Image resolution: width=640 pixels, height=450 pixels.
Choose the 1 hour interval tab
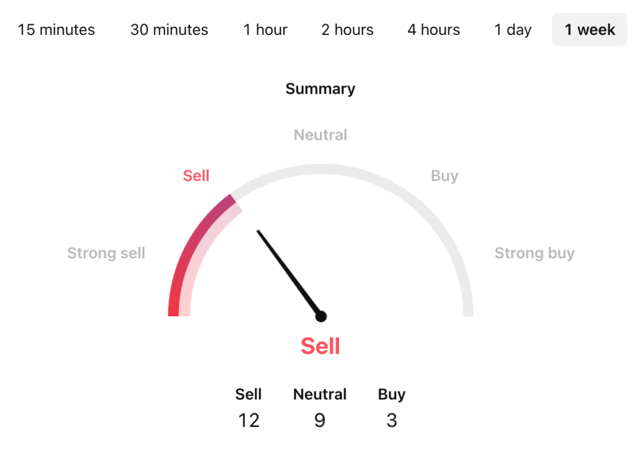pos(266,29)
